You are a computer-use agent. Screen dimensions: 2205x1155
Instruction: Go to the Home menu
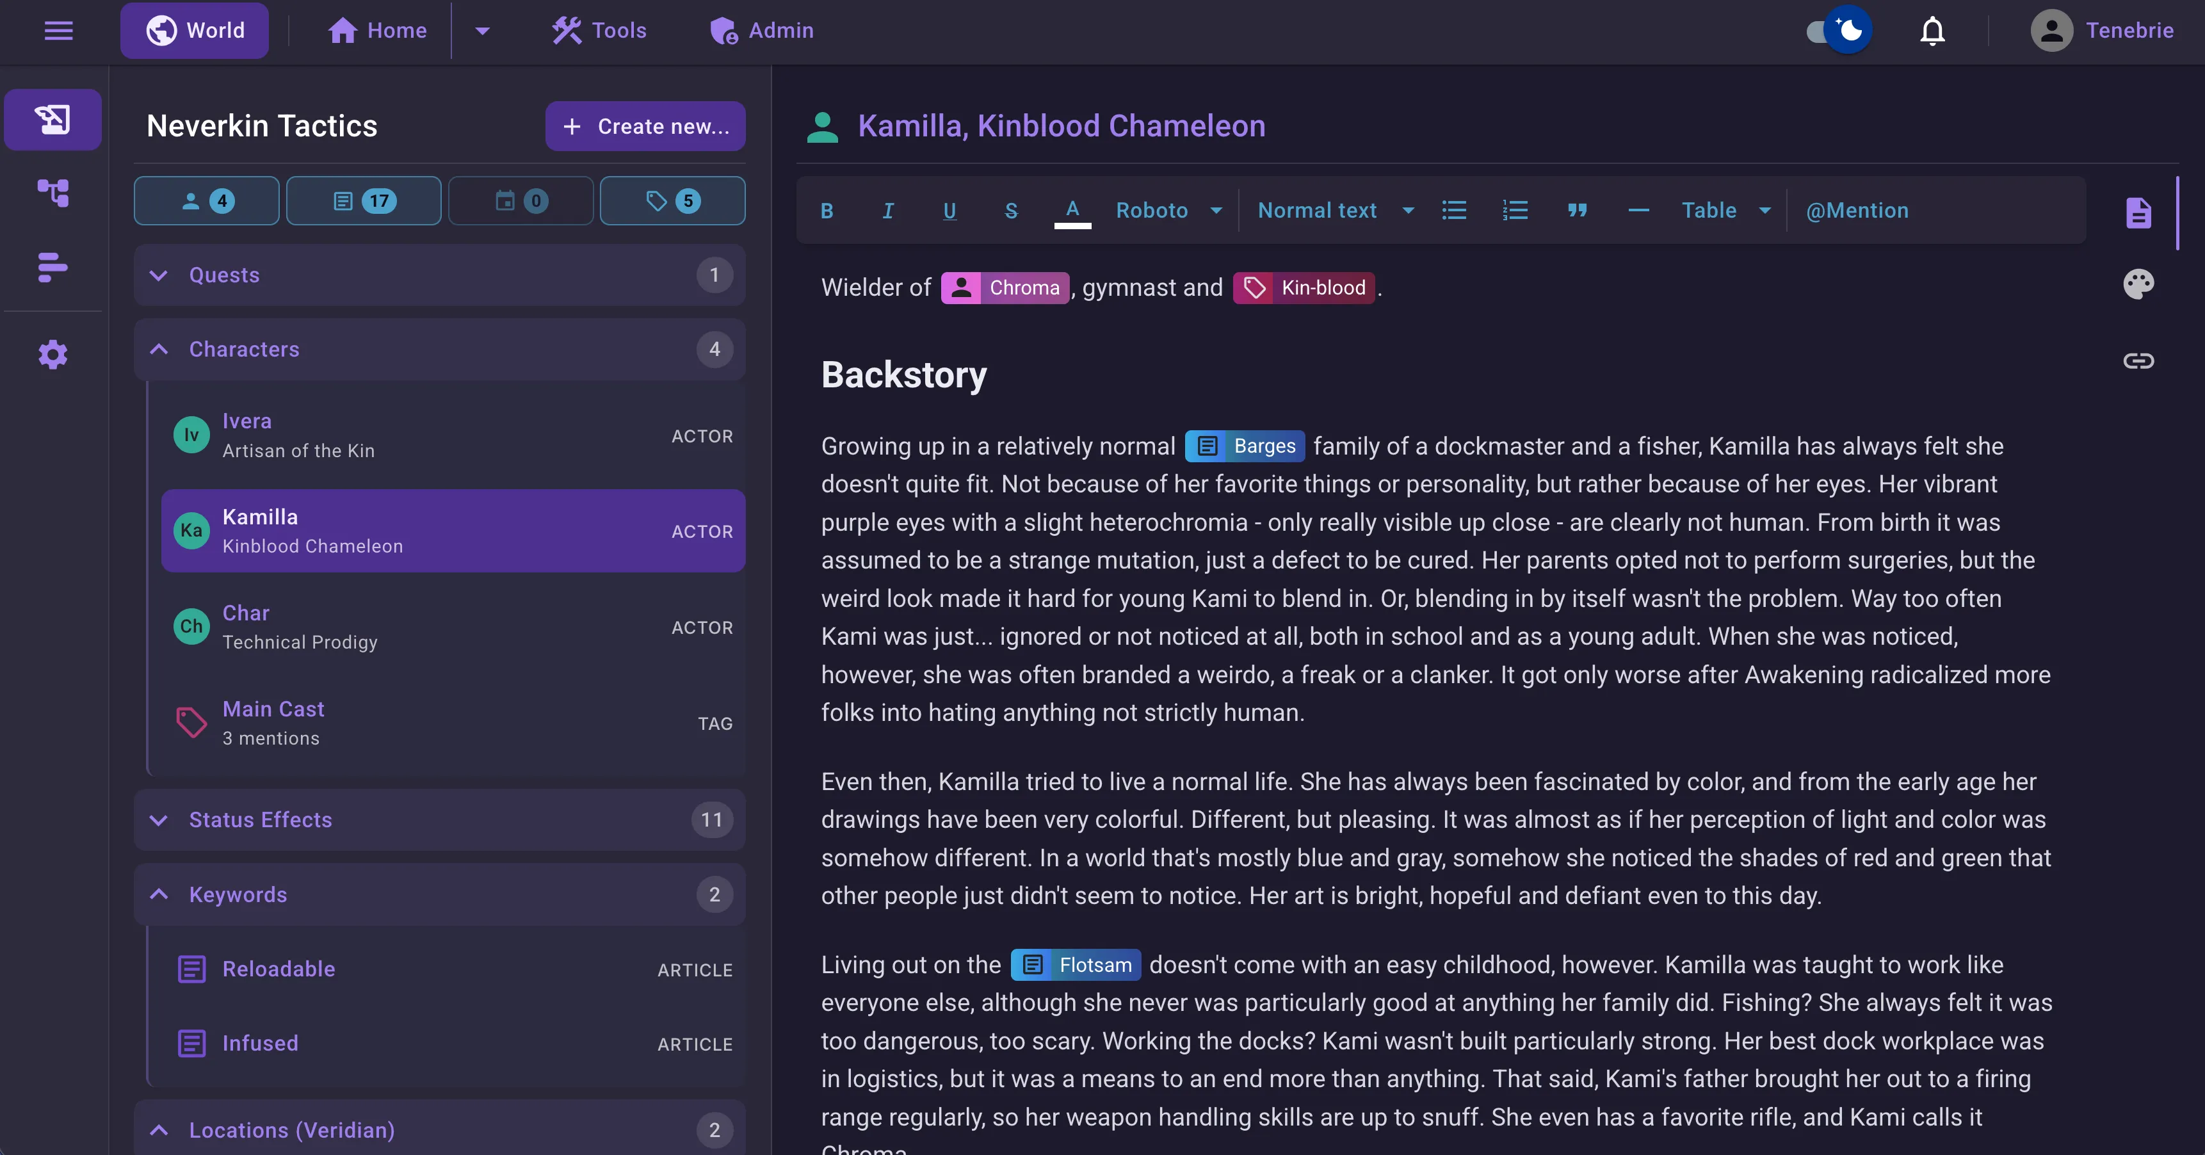click(378, 31)
